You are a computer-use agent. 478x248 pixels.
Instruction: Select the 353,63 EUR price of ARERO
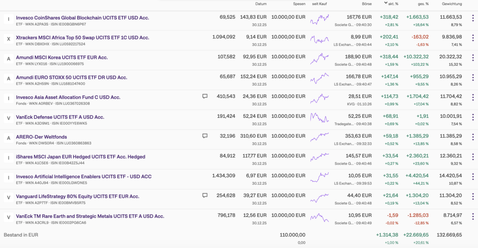pos(358,136)
